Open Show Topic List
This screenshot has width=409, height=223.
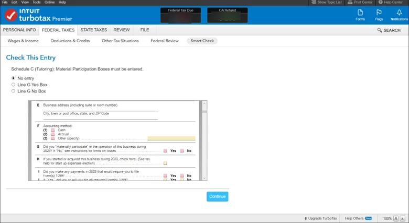327,2
